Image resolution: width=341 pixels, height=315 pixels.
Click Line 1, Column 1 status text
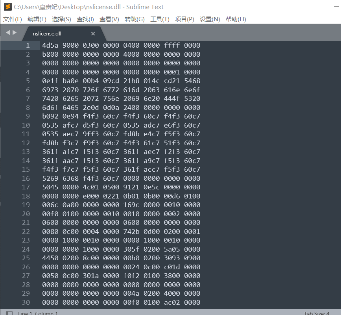pos(38,313)
